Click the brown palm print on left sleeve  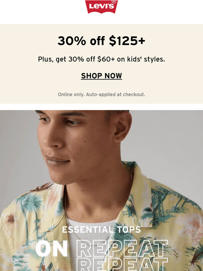11,219
